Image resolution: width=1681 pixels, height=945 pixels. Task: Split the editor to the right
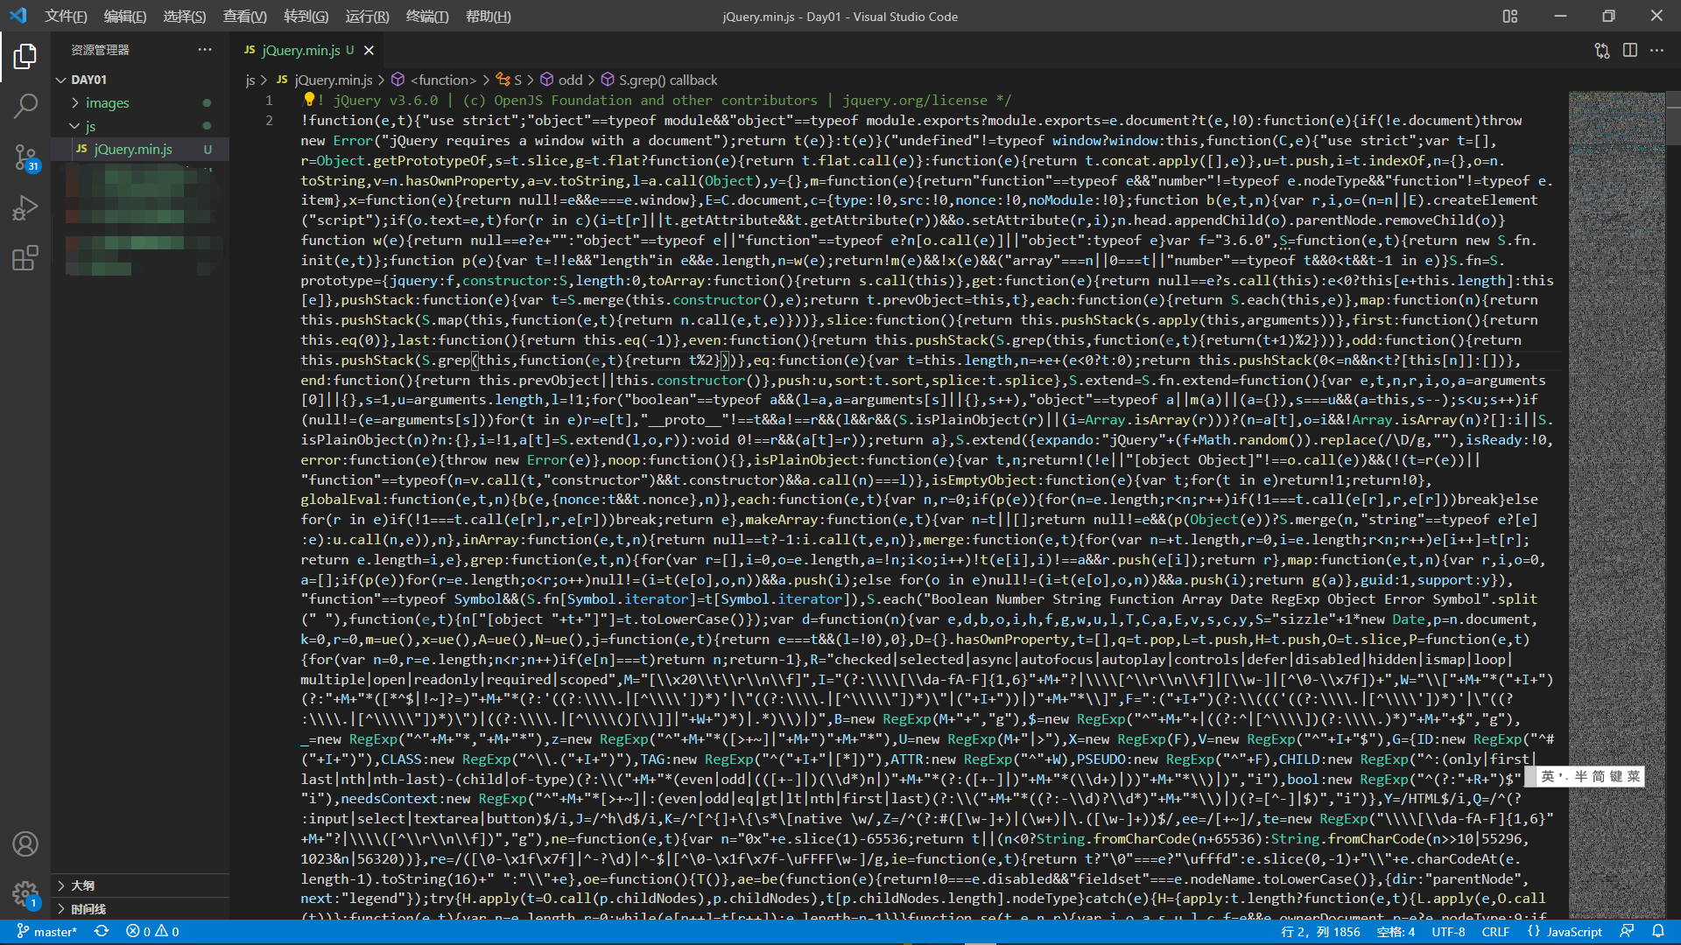pos(1630,51)
